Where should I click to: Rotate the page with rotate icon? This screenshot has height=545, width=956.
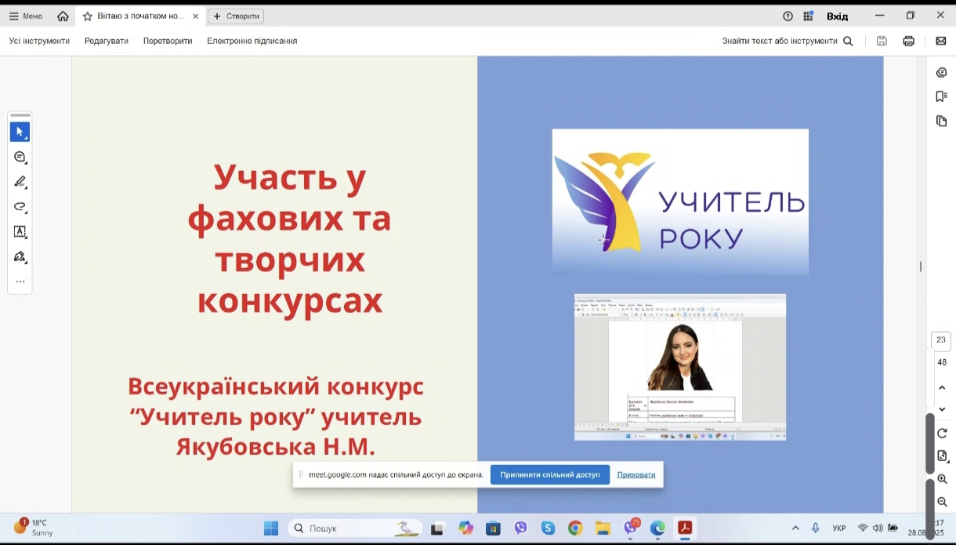[x=942, y=433]
